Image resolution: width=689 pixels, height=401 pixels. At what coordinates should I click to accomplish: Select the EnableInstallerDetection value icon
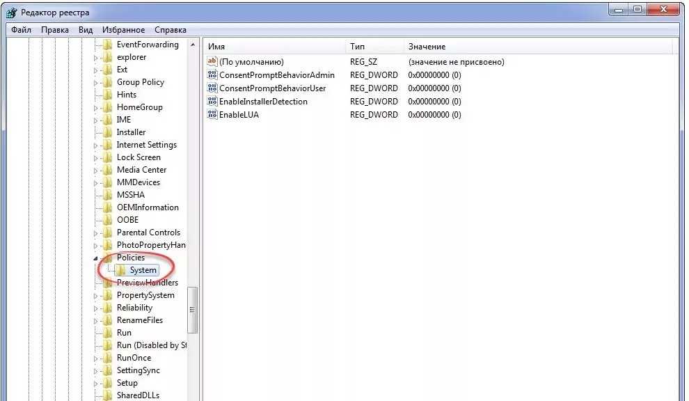[x=213, y=102]
